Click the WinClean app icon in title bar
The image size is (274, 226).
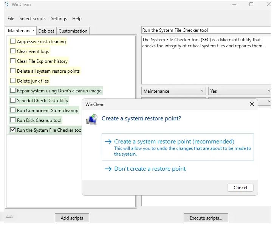[x=7, y=4]
